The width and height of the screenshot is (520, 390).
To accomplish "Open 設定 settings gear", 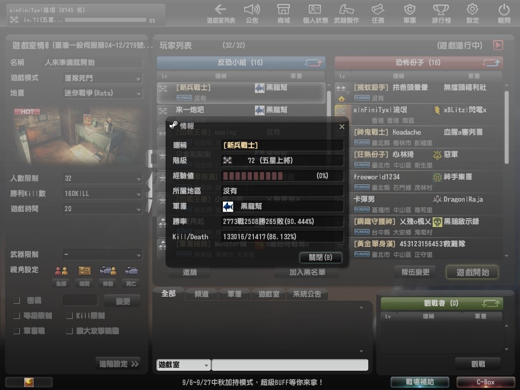I will 473,14.
